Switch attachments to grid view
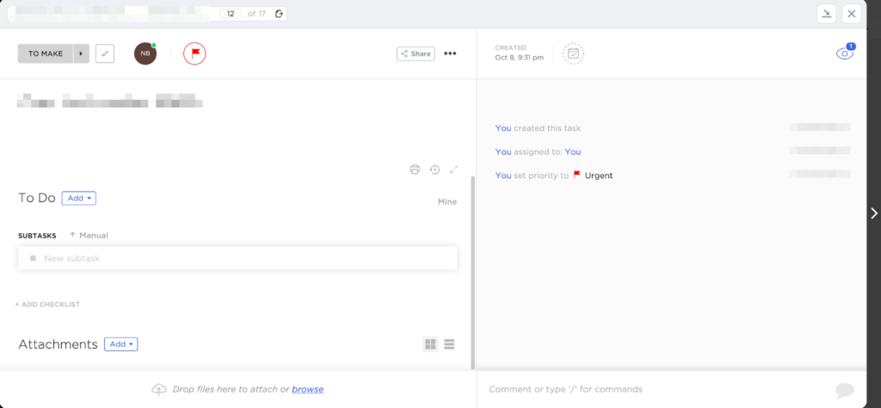Screen dimensions: 881x408 [430, 344]
